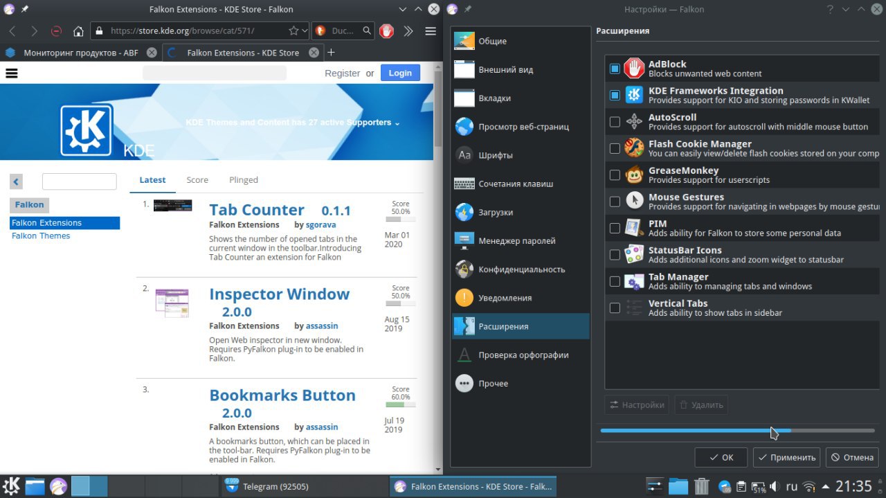Open the Inspector Window thumbnail
886x498 pixels.
click(x=172, y=303)
